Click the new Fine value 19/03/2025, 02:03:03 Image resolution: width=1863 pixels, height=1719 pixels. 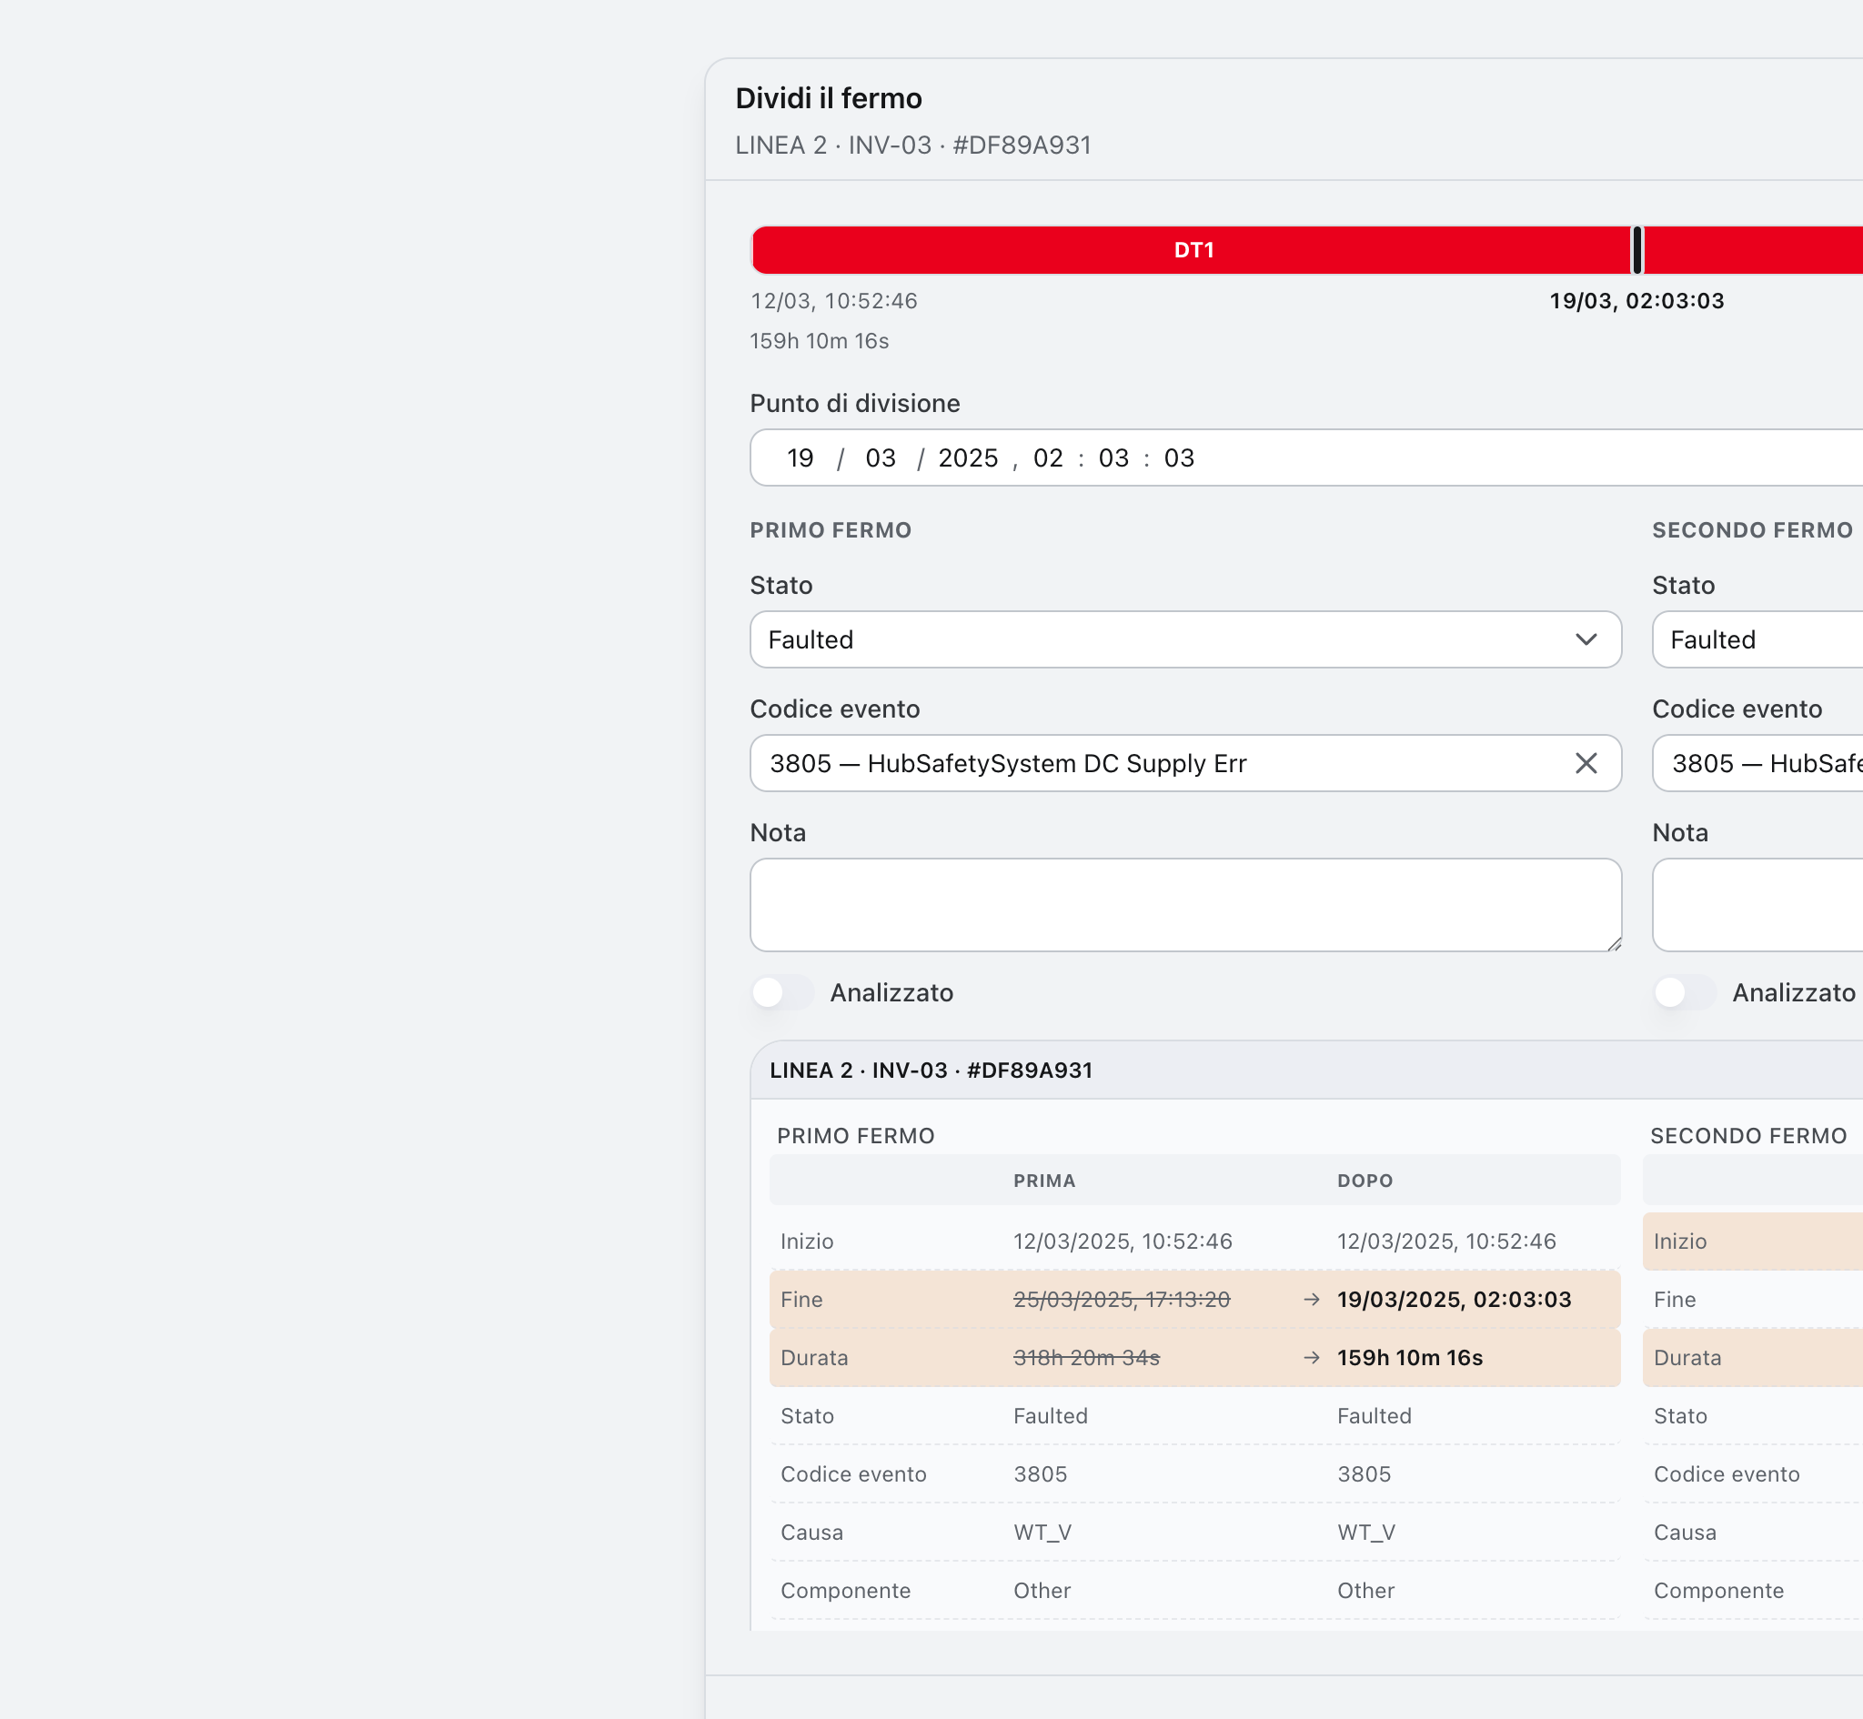tap(1454, 1300)
